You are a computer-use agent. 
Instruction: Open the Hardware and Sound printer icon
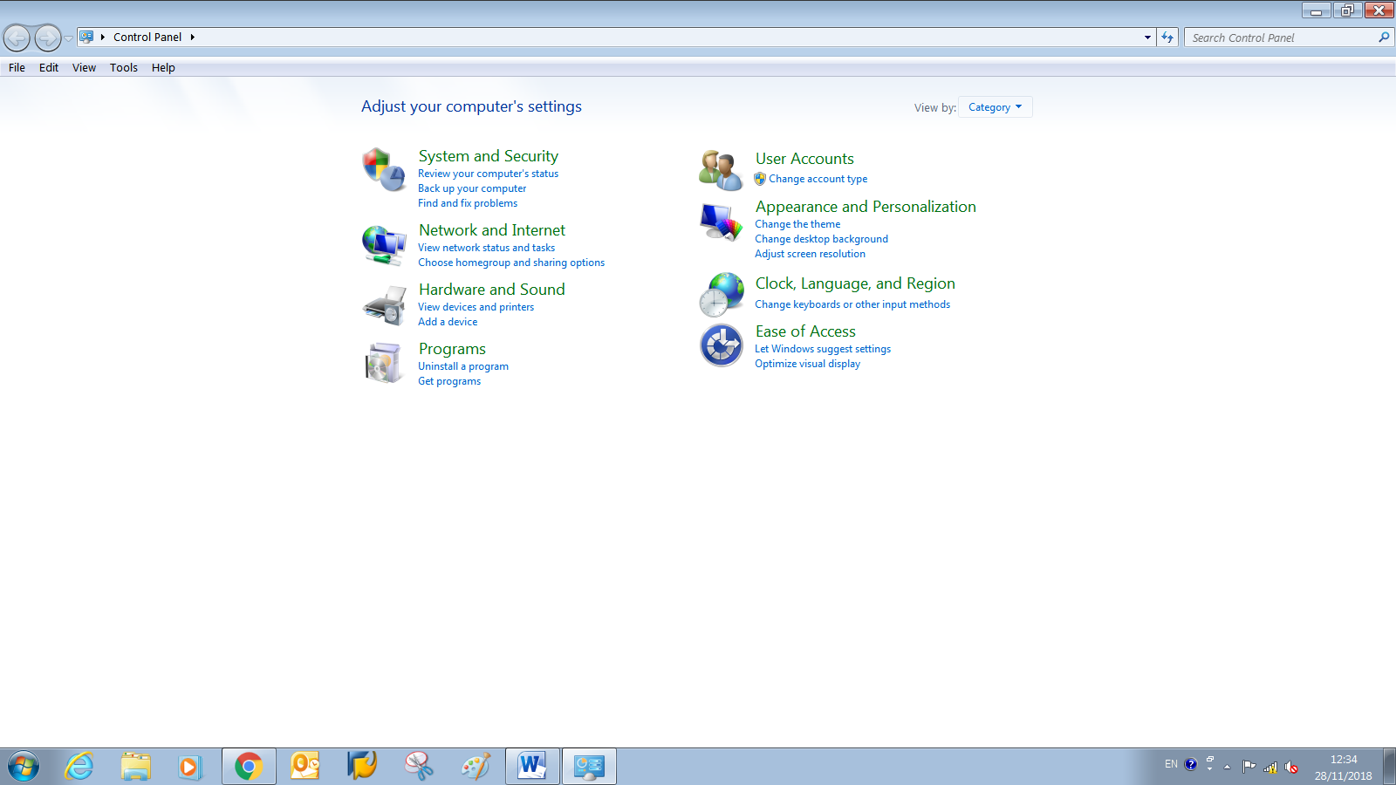coord(384,304)
